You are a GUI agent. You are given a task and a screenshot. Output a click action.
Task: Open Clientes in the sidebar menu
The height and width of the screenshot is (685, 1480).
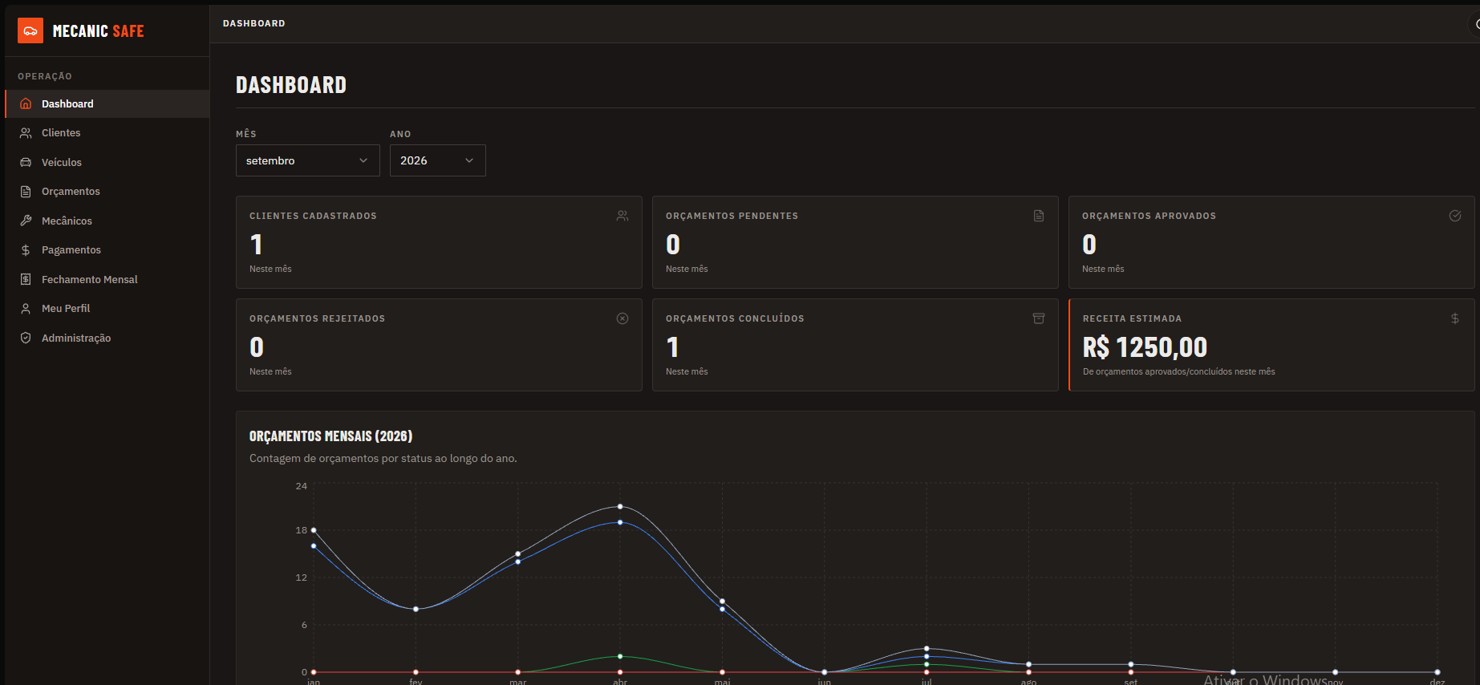pos(107,133)
